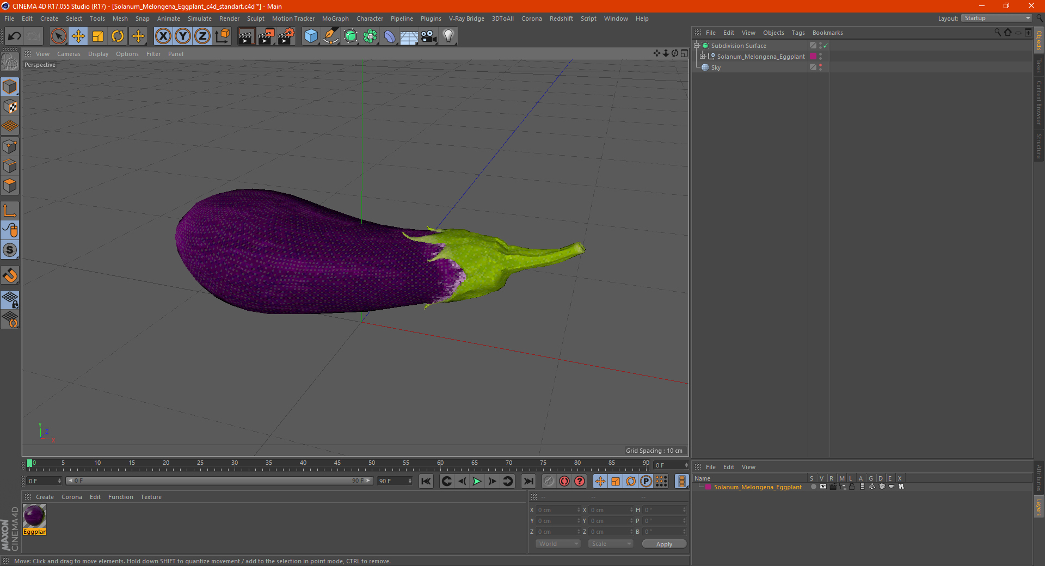Add a Subdivision Surface generator
Screen dimensions: 1045x566
tap(351, 36)
